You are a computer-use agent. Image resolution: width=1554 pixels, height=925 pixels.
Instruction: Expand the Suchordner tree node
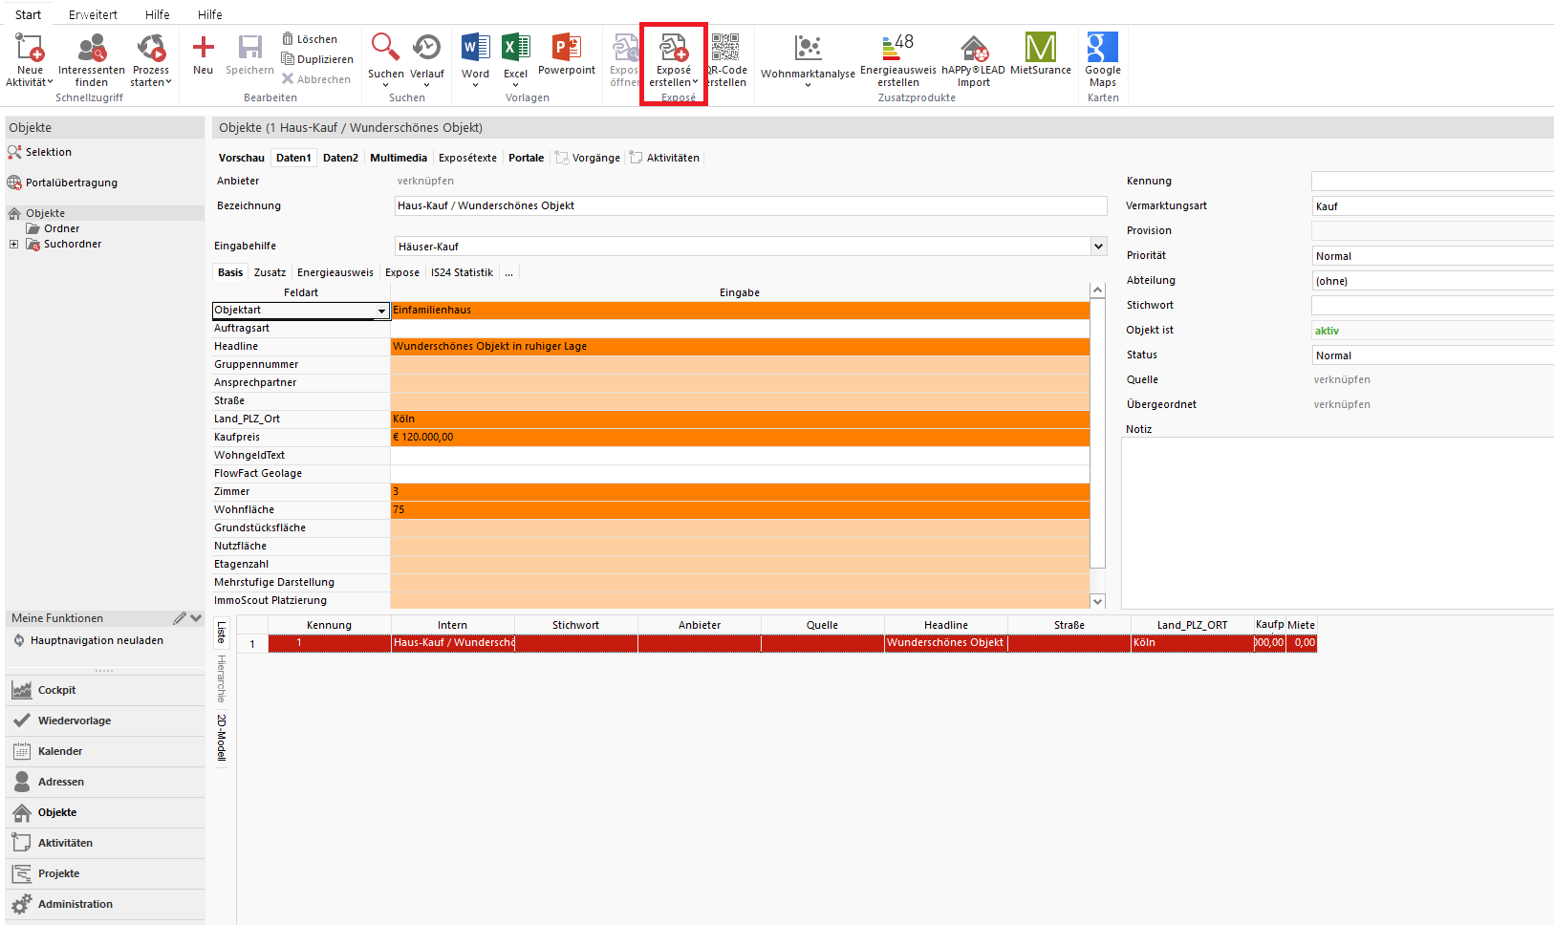tap(13, 245)
